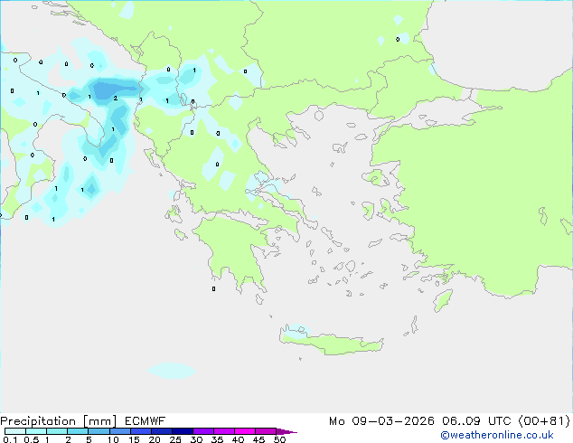Click the island of Crete on the map

click(x=332, y=342)
